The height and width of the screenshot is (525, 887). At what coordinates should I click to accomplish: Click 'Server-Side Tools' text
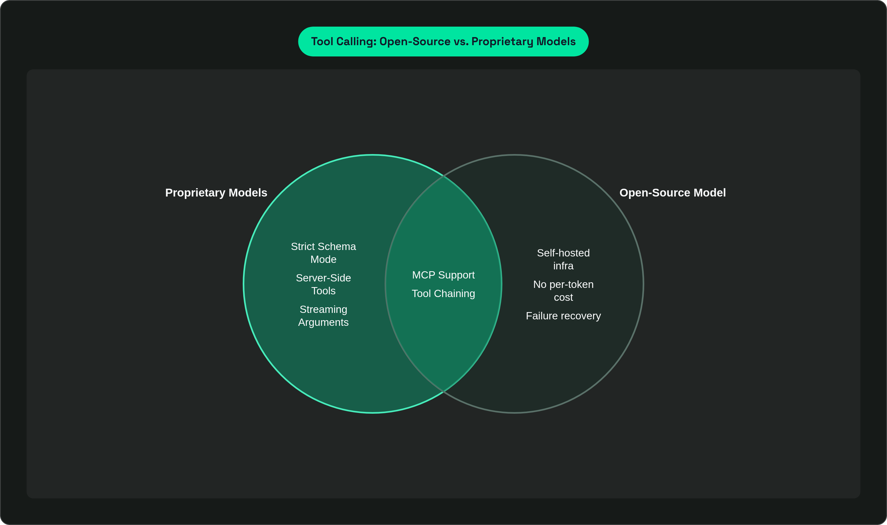pos(323,284)
